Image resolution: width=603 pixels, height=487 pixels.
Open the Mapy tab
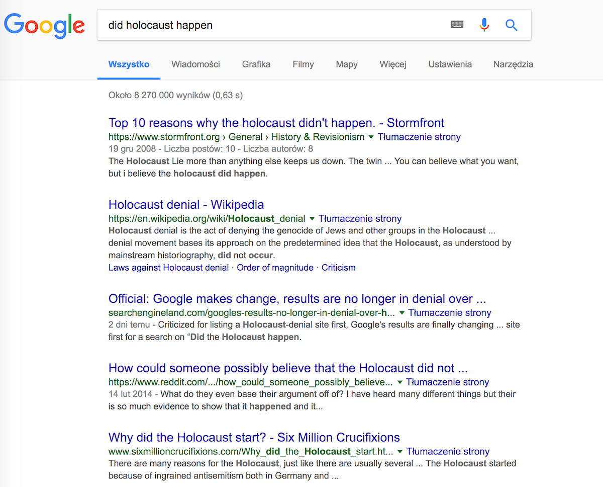(347, 64)
